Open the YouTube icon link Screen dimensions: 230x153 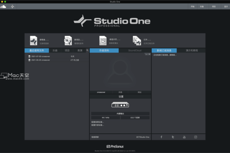pyautogui.click(x=184, y=137)
